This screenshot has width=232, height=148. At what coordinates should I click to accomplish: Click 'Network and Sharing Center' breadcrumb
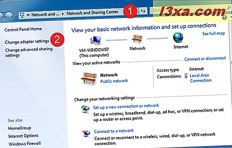click(93, 13)
